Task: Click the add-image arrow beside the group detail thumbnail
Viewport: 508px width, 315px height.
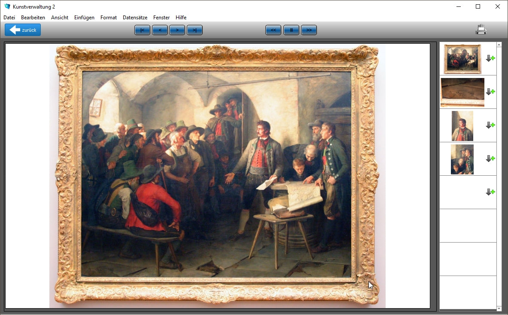Action: coord(490,159)
